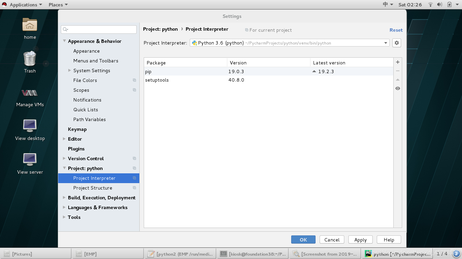
Task: Click the Latest version column header
Action: coord(352,63)
